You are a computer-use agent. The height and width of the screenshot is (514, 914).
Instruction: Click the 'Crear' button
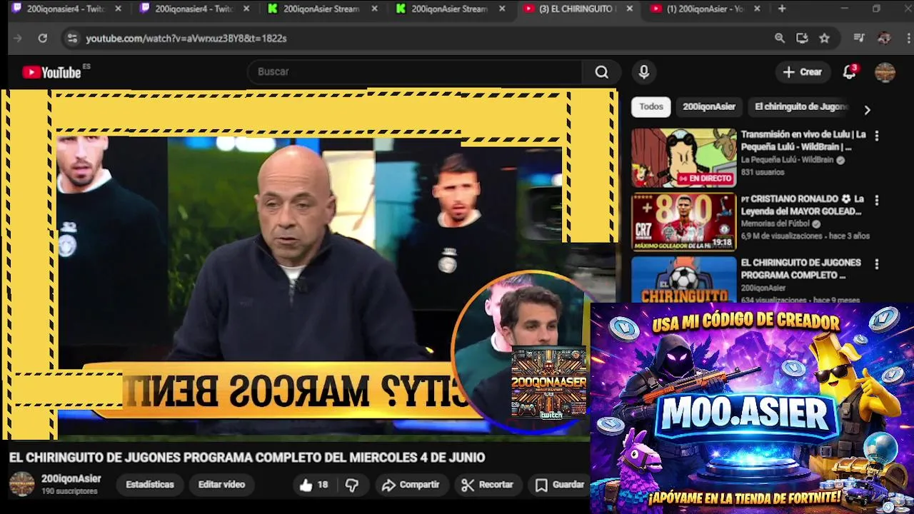(x=803, y=72)
